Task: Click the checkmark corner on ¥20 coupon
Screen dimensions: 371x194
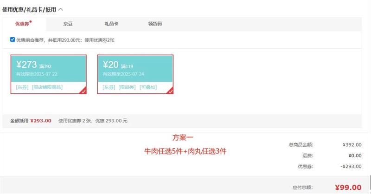Action: [170, 91]
